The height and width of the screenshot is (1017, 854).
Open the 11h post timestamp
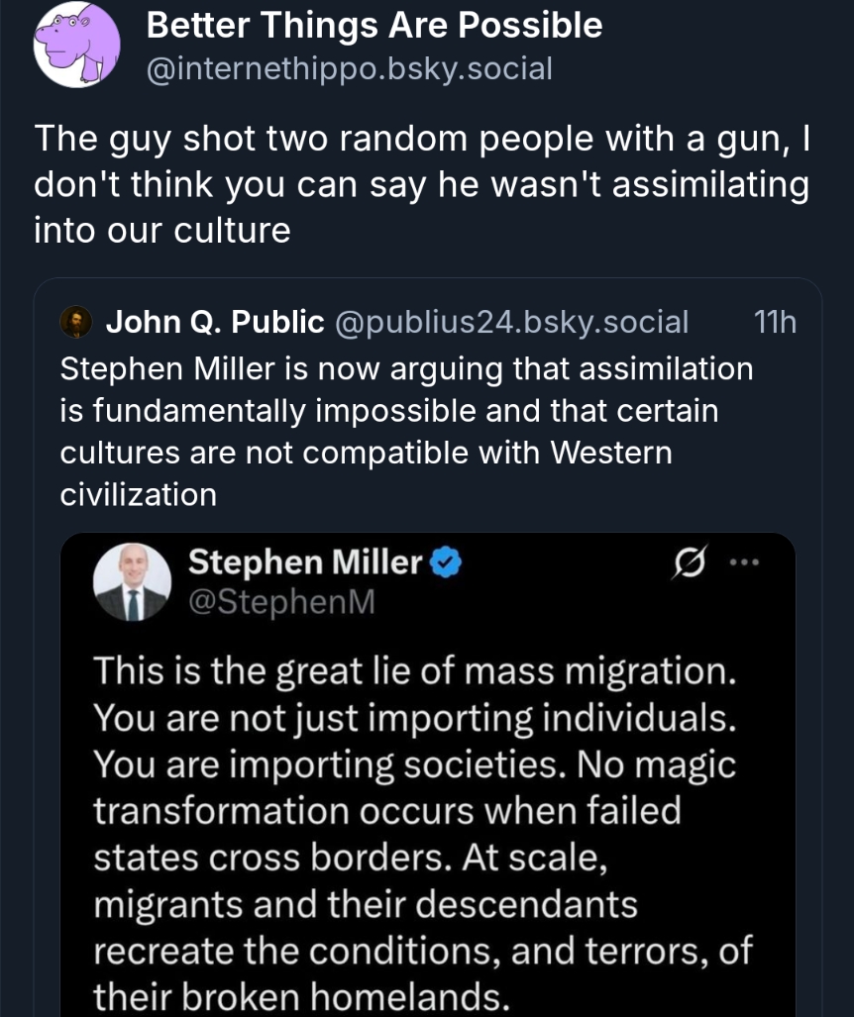pyautogui.click(x=775, y=322)
